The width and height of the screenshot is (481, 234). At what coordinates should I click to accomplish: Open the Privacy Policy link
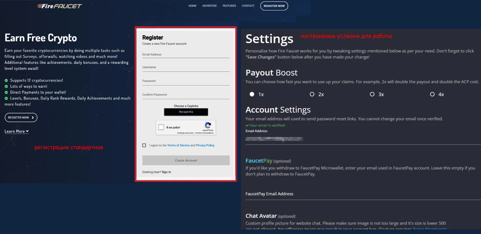205,146
